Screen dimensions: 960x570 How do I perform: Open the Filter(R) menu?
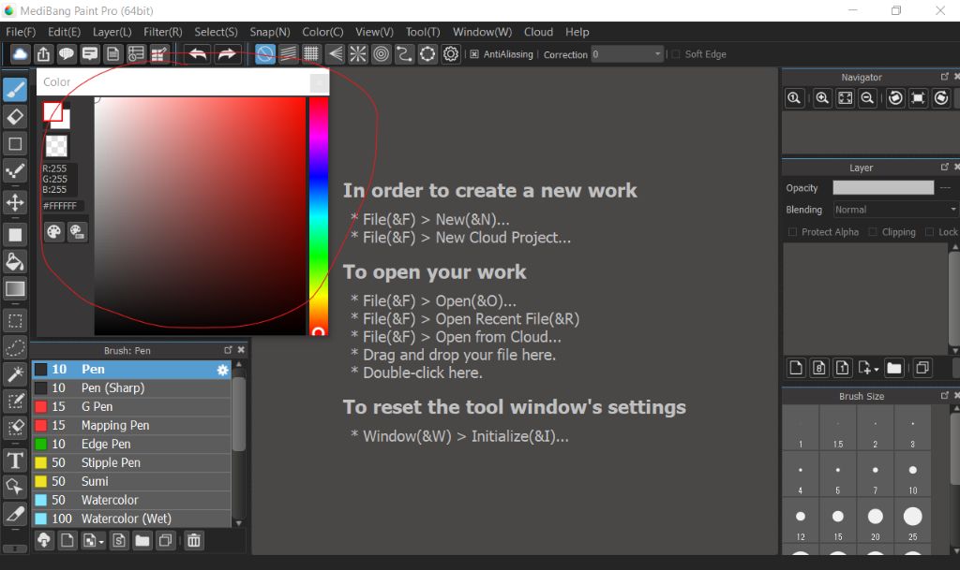pos(163,32)
